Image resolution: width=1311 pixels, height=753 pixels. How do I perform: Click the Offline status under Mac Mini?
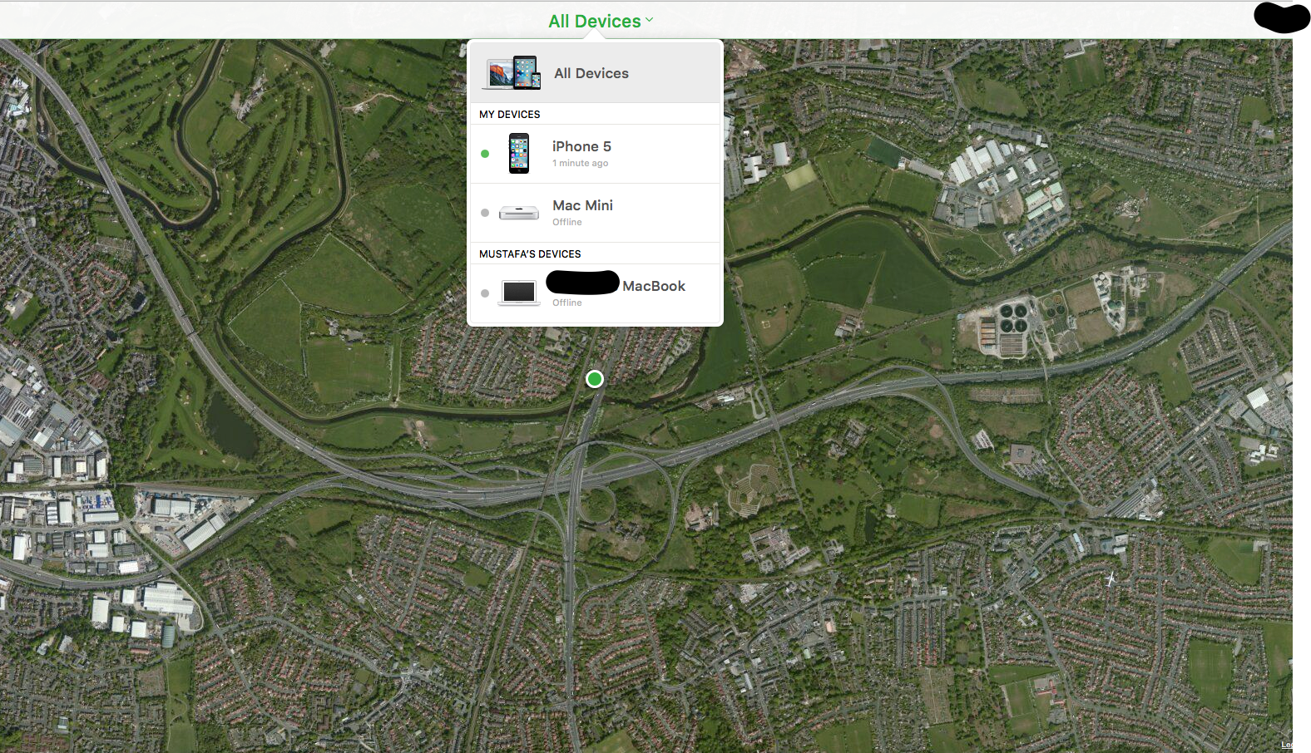[567, 223]
